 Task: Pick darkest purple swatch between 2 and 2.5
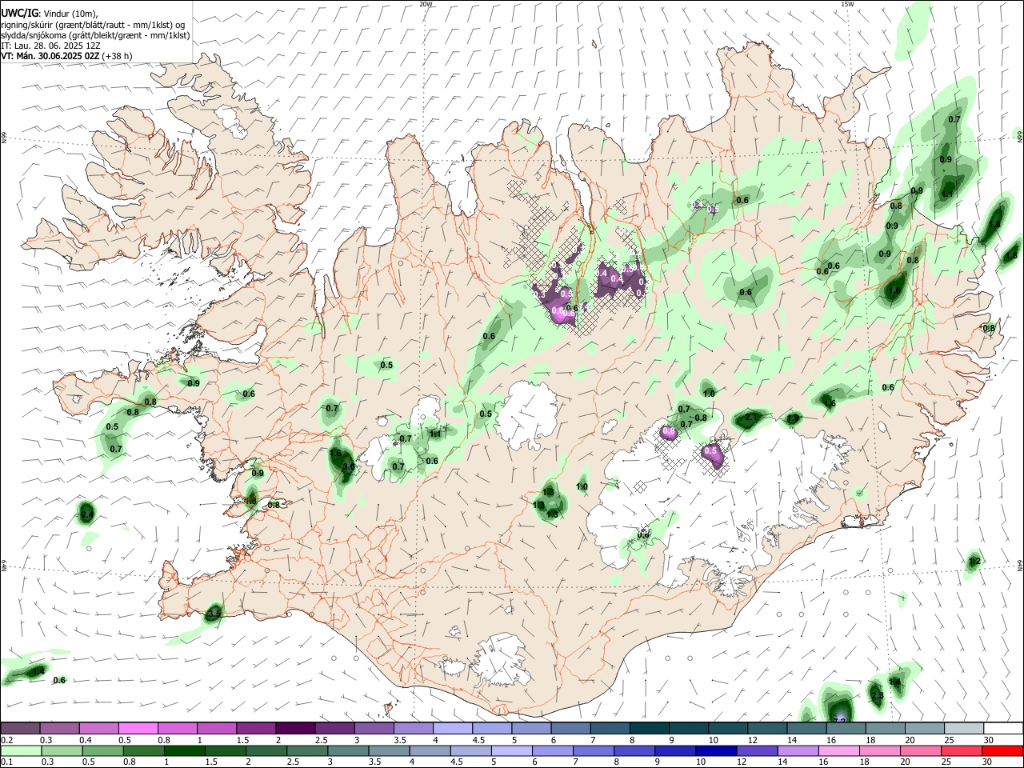click(x=294, y=729)
